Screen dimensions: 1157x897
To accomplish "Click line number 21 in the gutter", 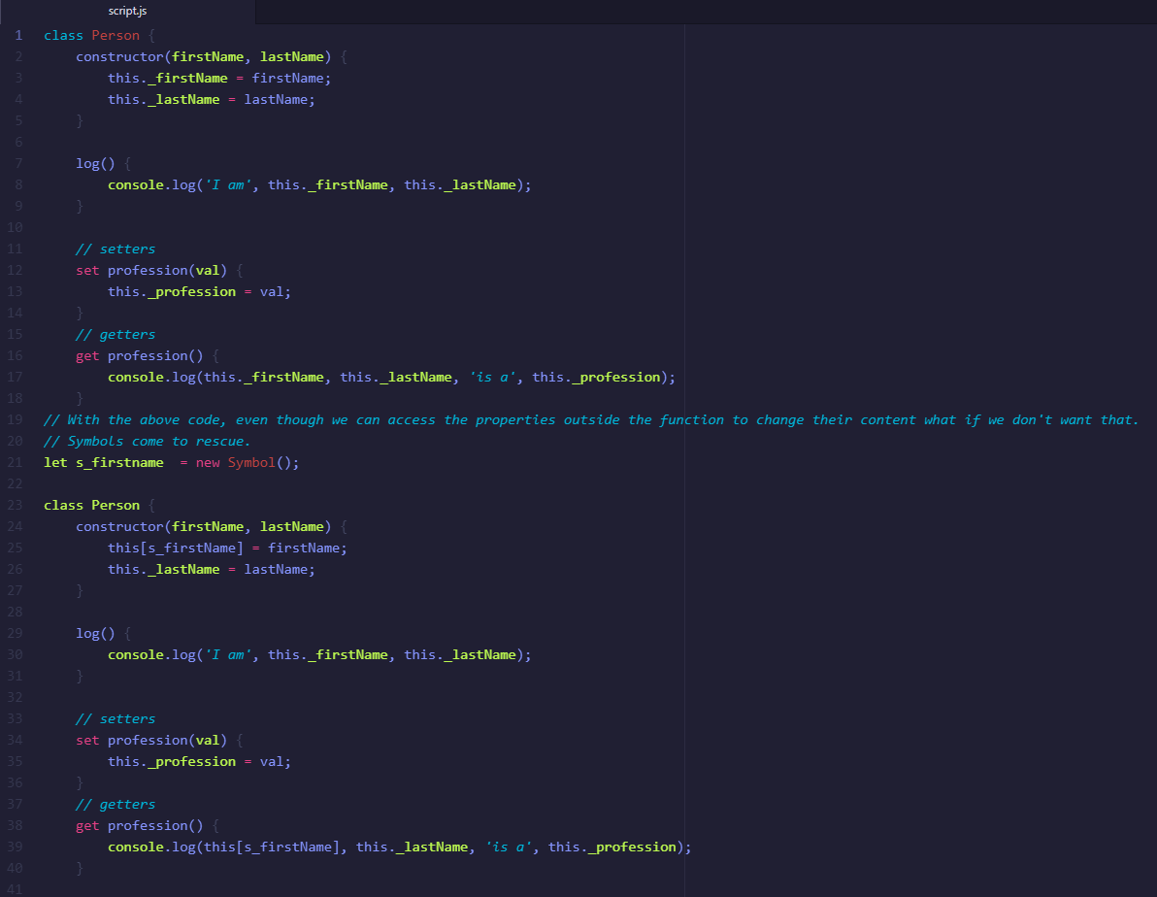I will [x=15, y=462].
